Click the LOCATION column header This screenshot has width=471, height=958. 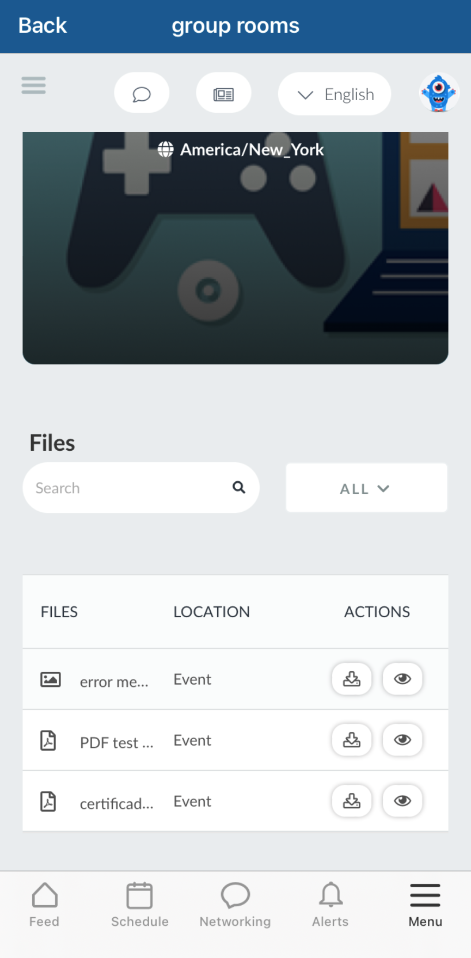(212, 612)
